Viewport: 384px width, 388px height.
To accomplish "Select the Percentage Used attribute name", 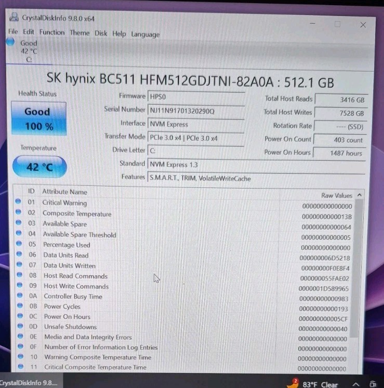I will (x=67, y=245).
